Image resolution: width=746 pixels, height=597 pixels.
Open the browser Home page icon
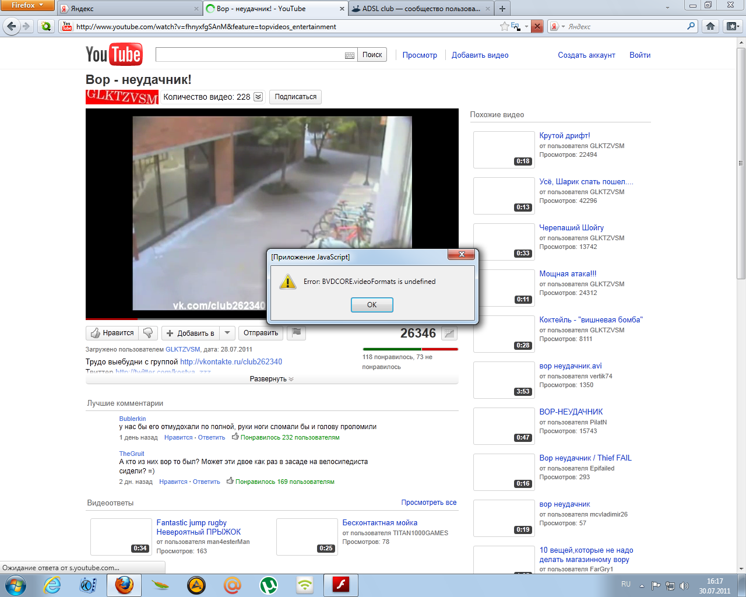710,26
